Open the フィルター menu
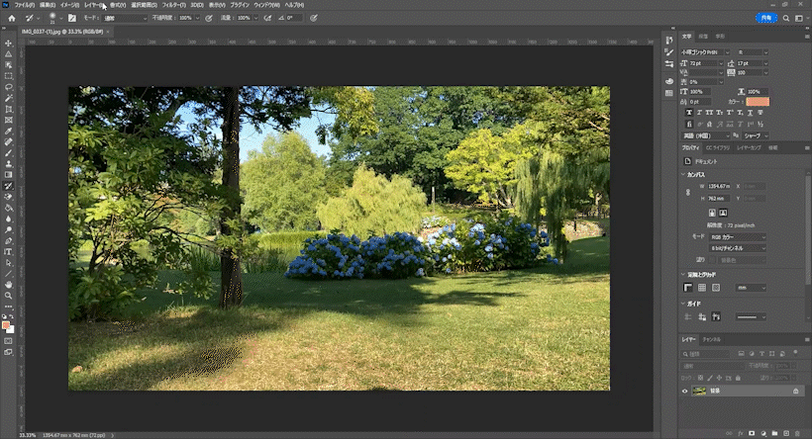 pos(174,5)
